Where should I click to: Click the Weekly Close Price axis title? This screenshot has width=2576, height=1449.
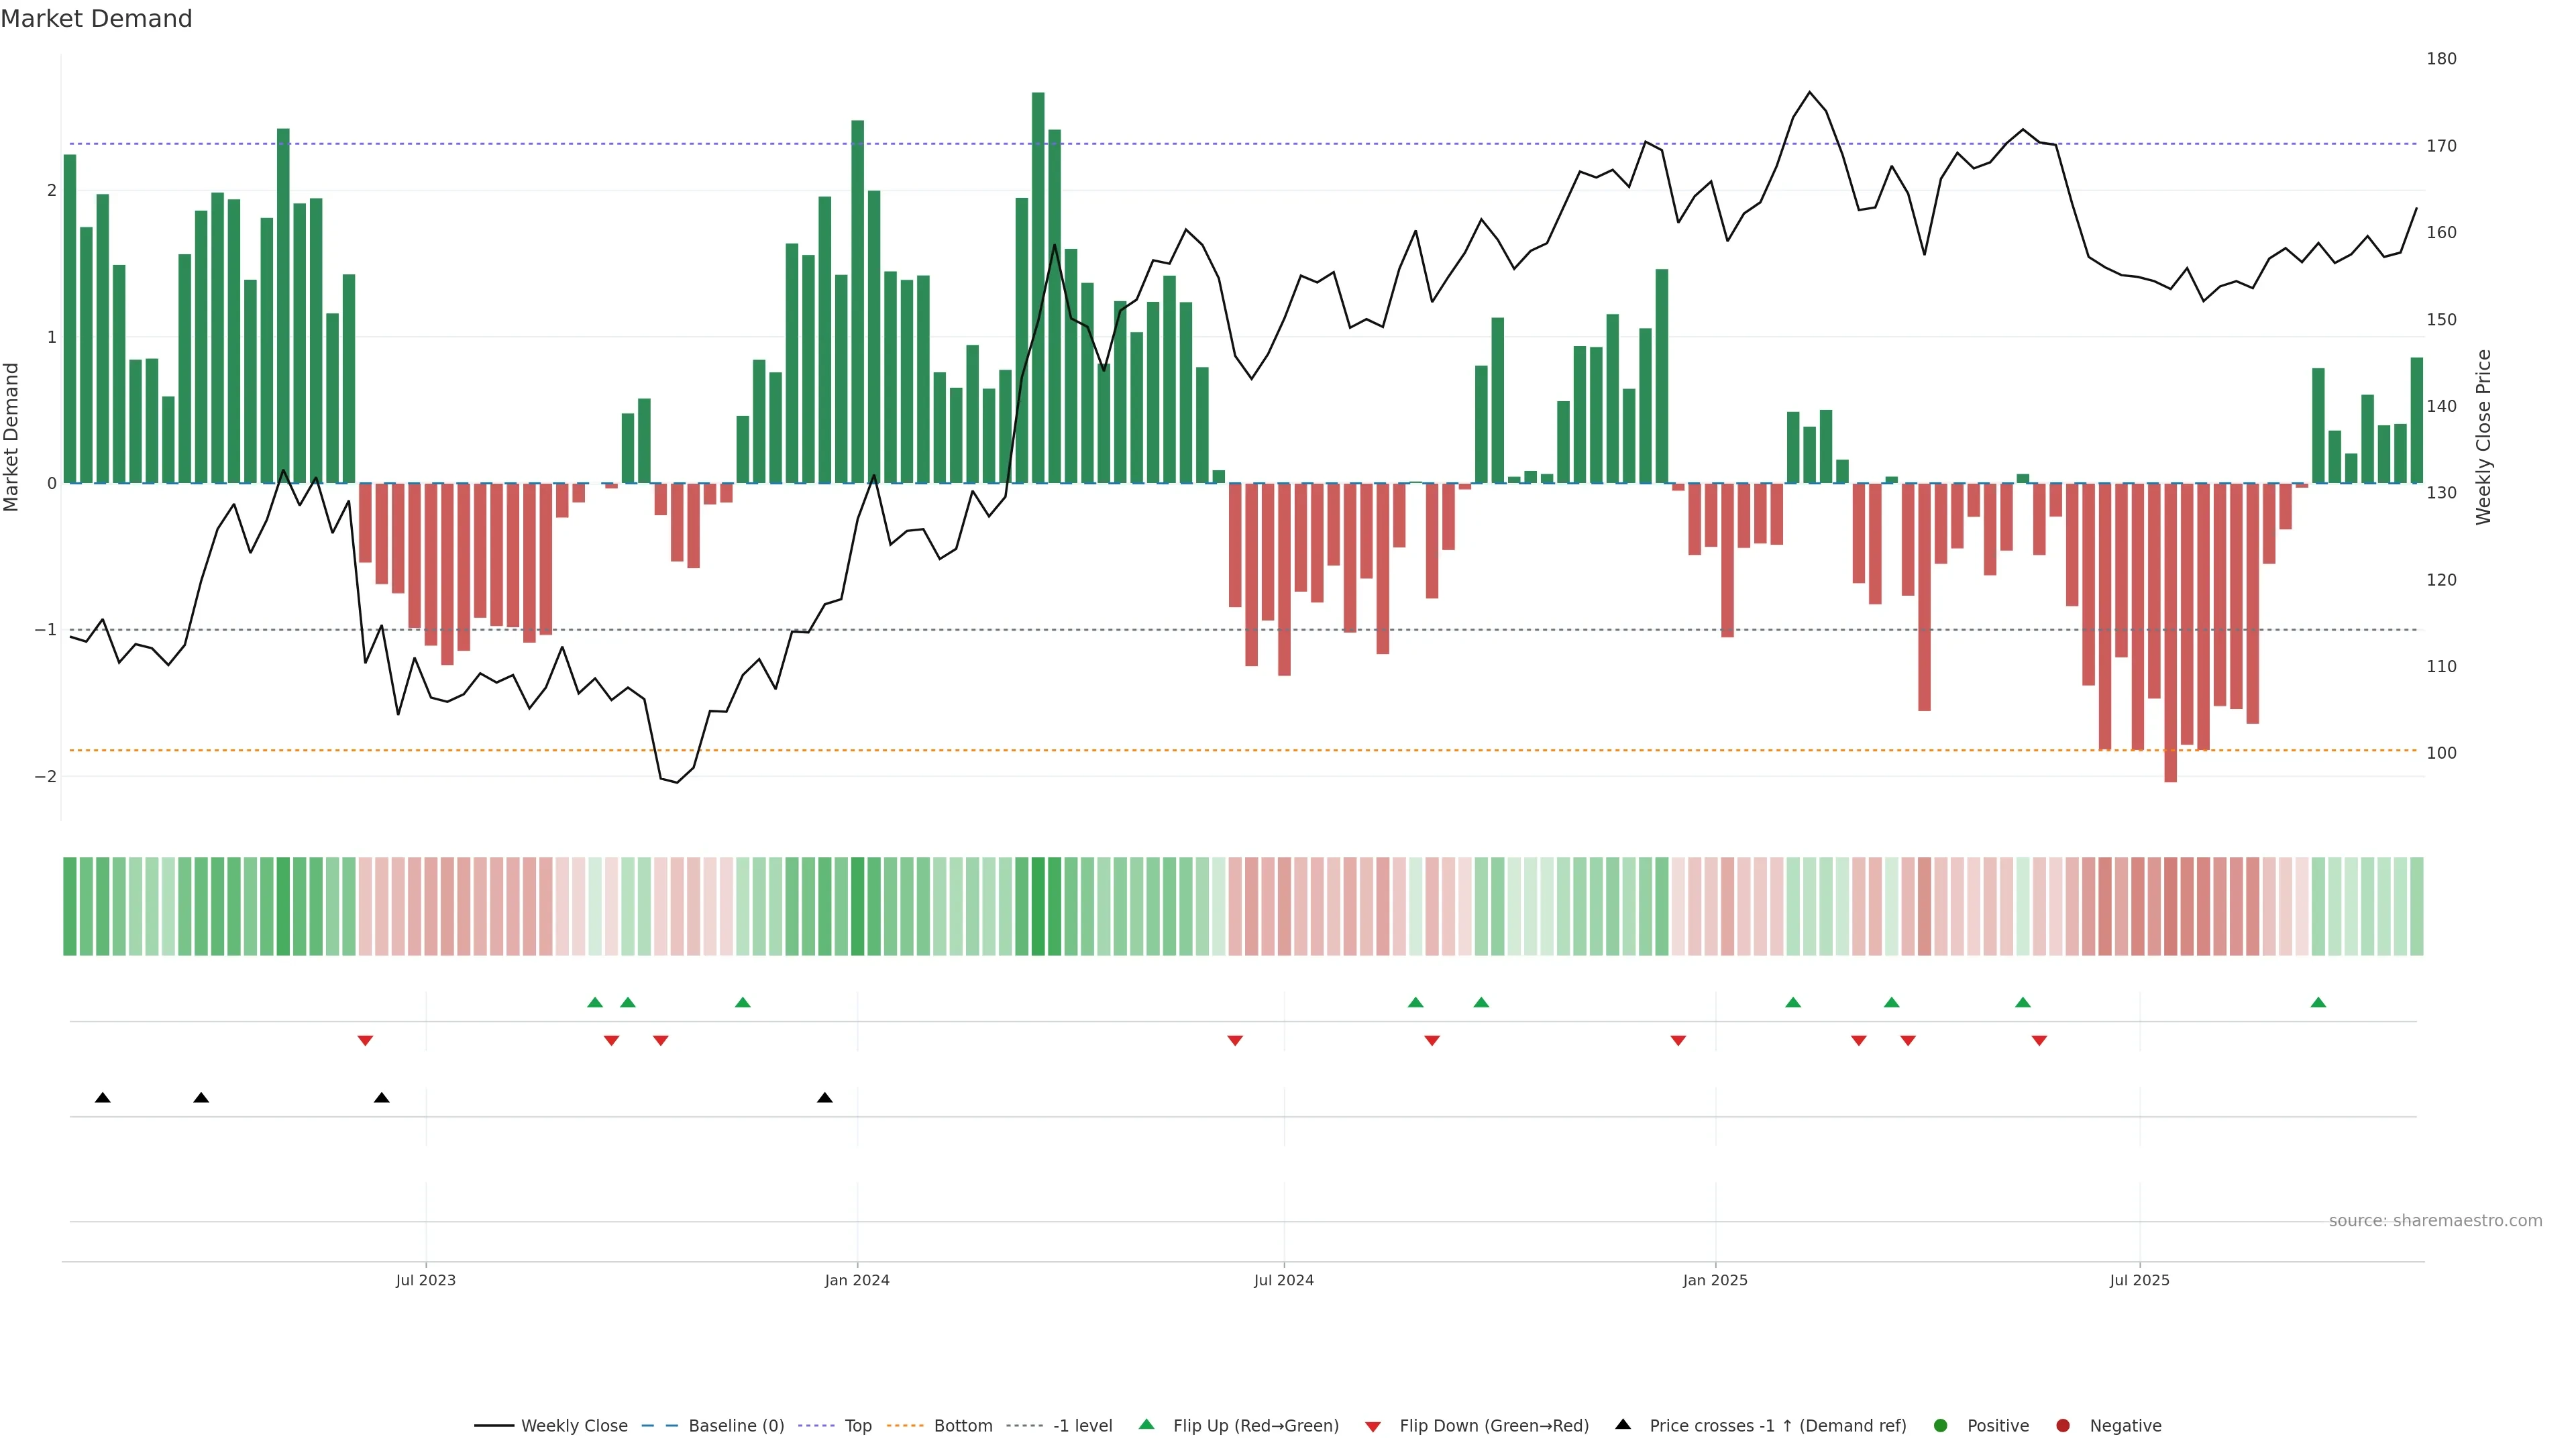(x=2484, y=437)
